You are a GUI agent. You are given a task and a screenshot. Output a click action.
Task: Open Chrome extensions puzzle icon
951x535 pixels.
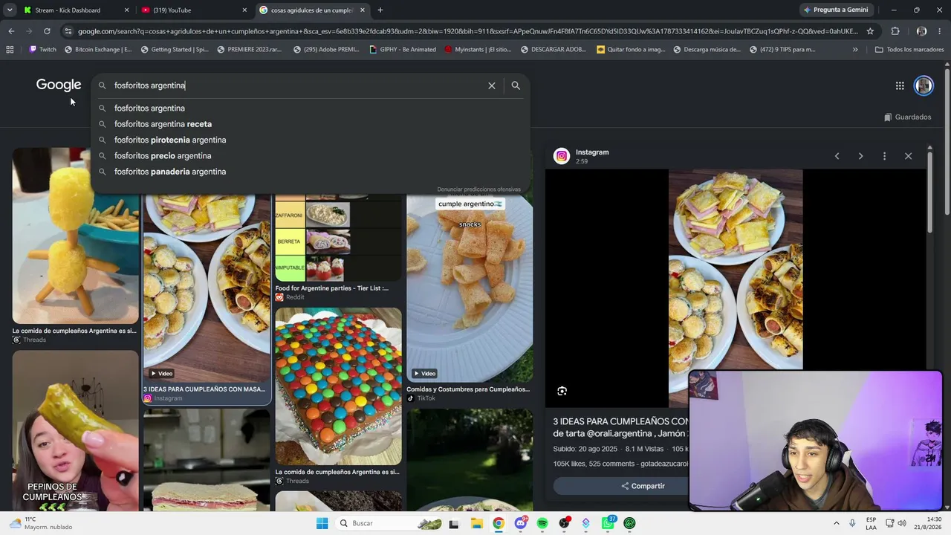[895, 31]
